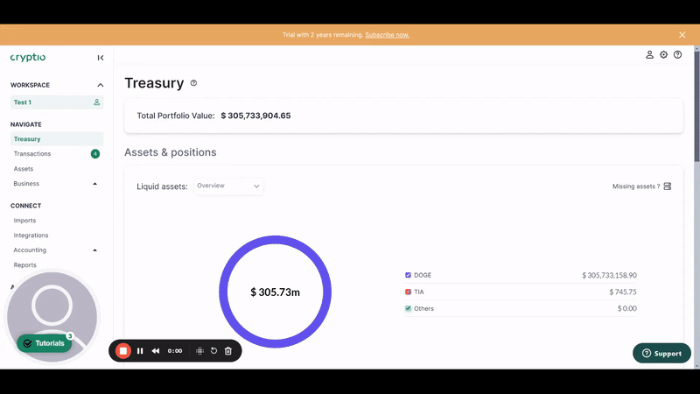This screenshot has height=394, width=700.
Task: Click Treasury info help icon
Action: (193, 83)
